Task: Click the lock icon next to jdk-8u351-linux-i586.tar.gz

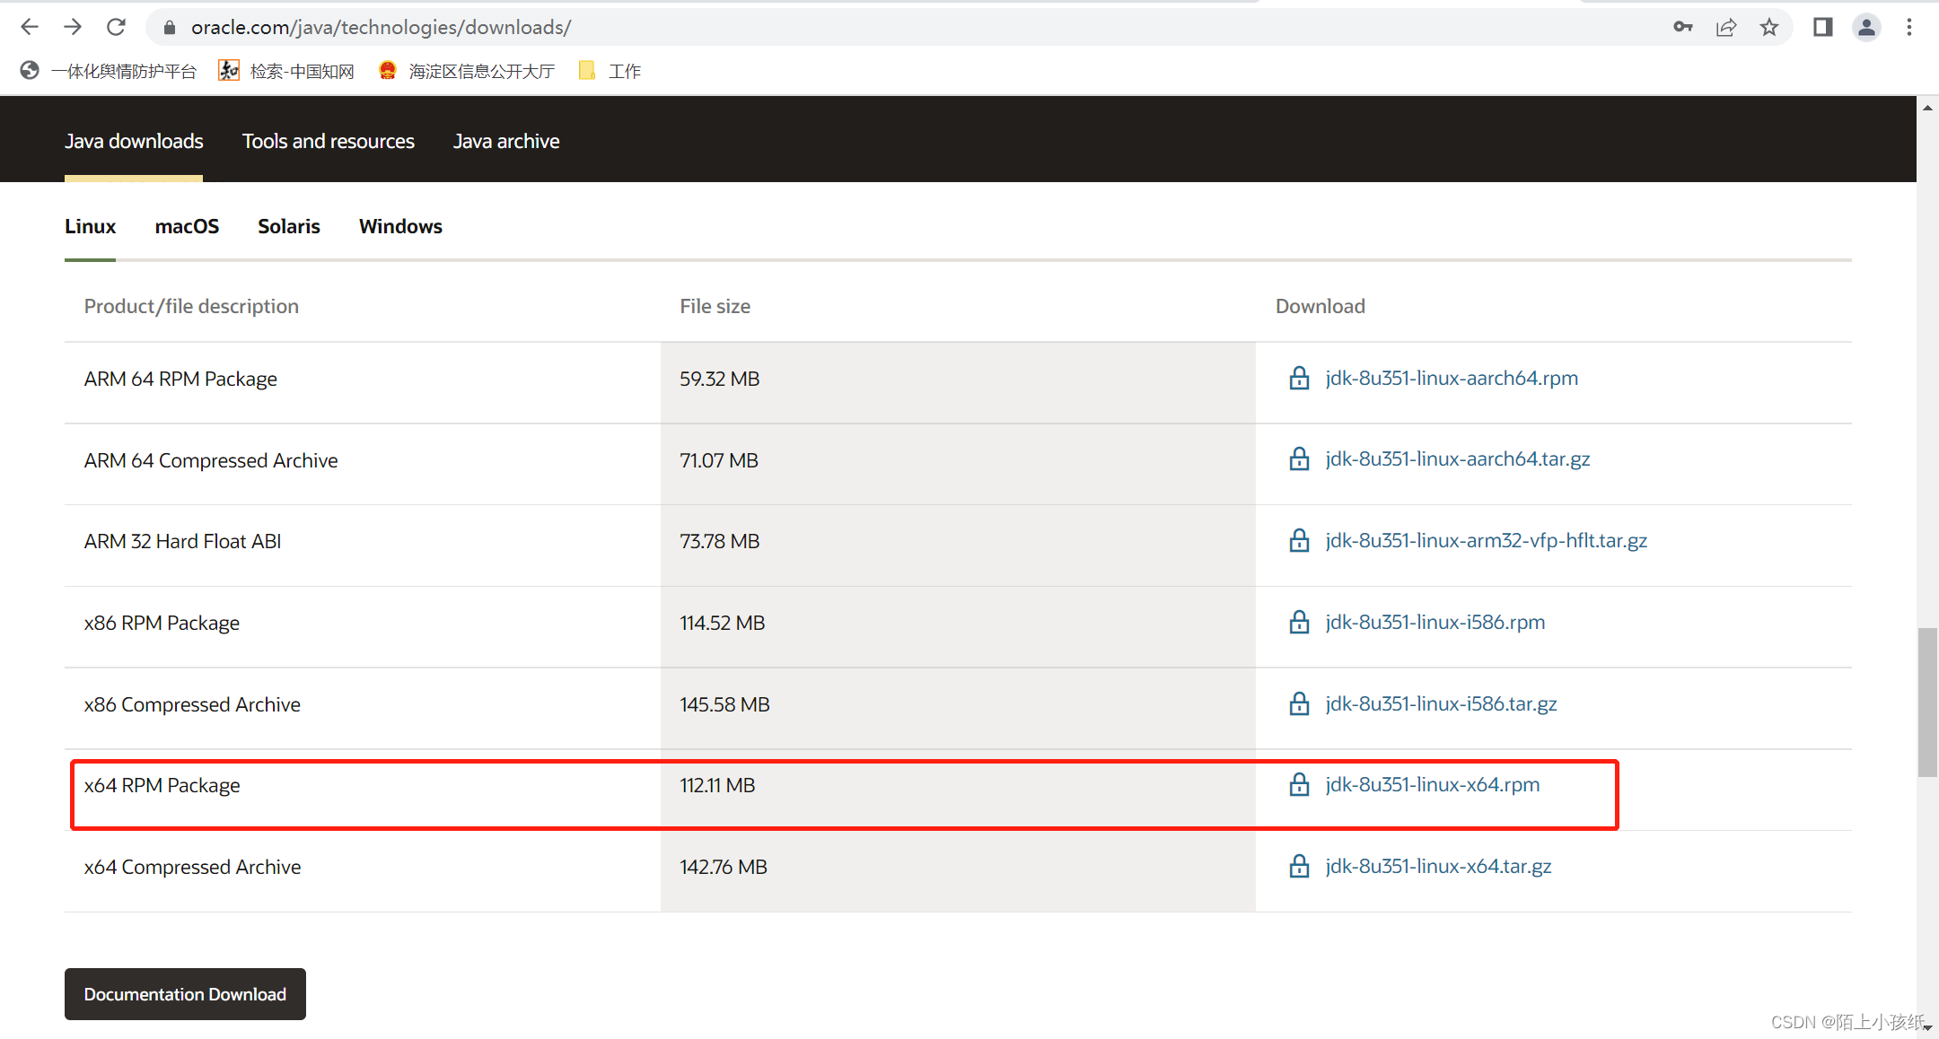Action: pyautogui.click(x=1301, y=703)
